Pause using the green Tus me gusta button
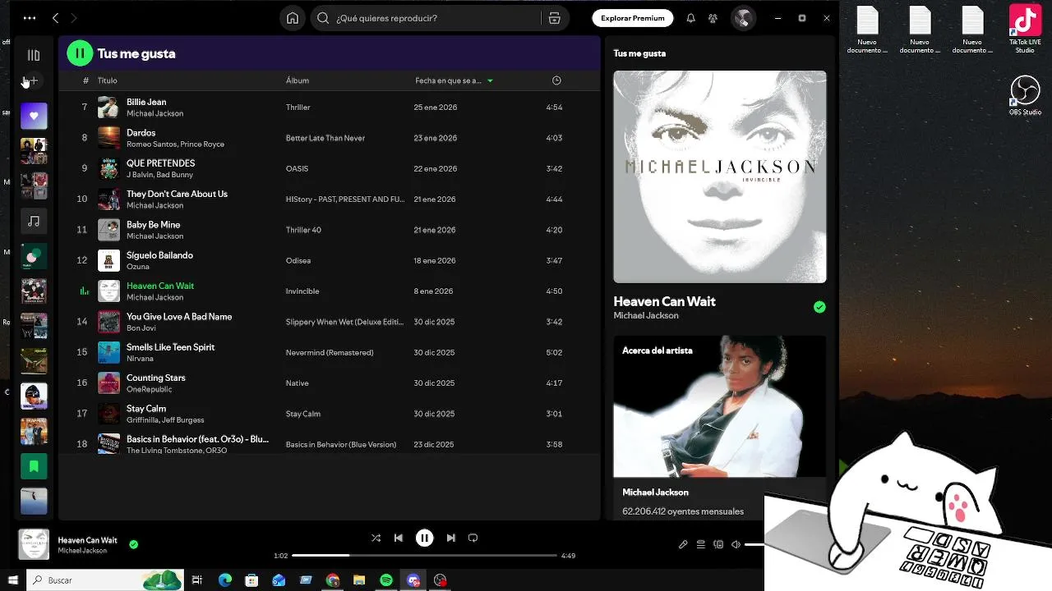Screen dimensions: 1052x591 click(80, 53)
